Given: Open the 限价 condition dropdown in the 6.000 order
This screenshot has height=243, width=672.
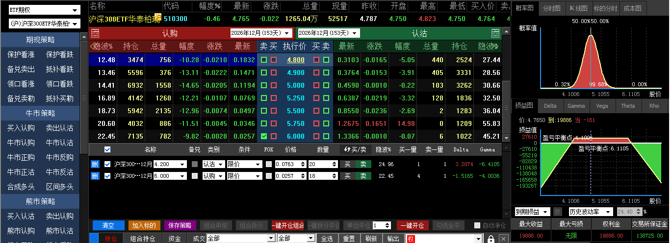Looking at the screenshot, I should (x=244, y=175).
